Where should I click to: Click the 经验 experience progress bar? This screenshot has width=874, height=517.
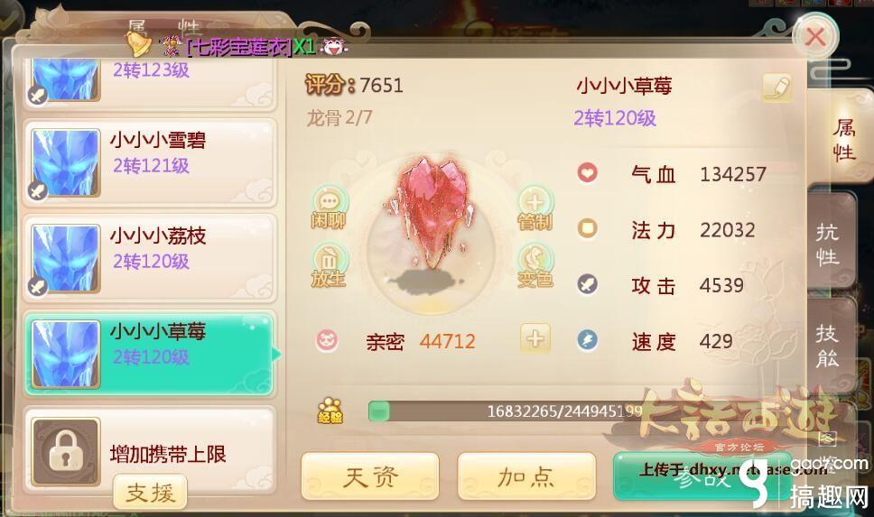click(x=505, y=411)
